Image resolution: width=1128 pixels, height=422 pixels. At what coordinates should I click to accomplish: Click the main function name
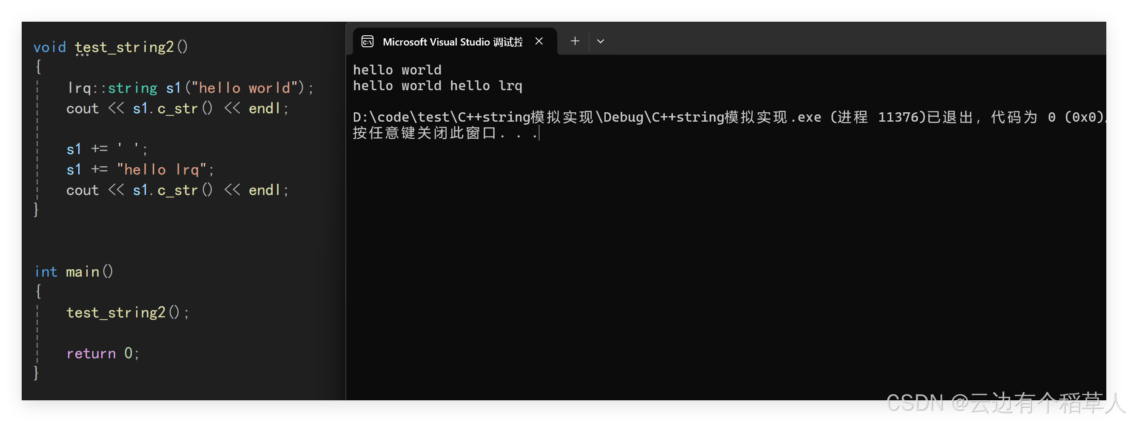(83, 272)
